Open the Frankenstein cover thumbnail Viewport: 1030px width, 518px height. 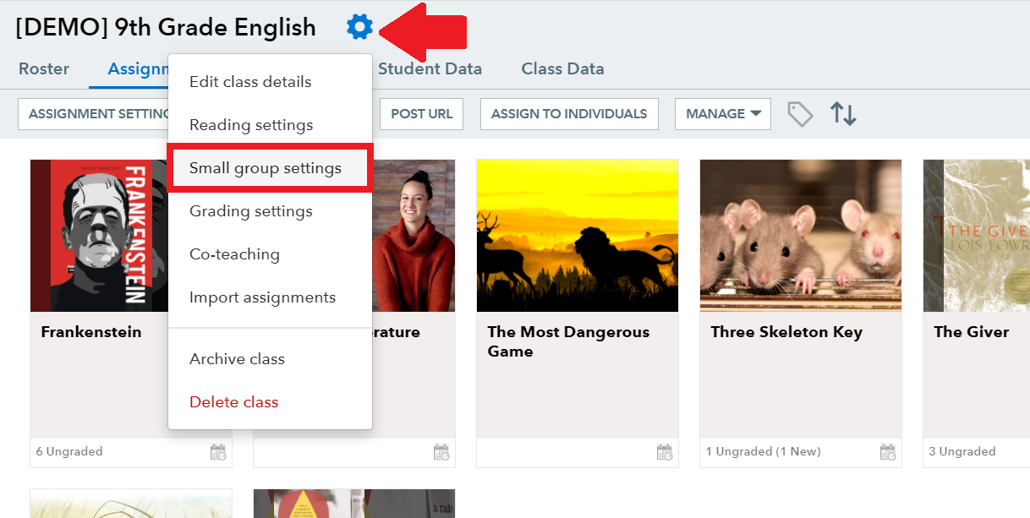99,236
